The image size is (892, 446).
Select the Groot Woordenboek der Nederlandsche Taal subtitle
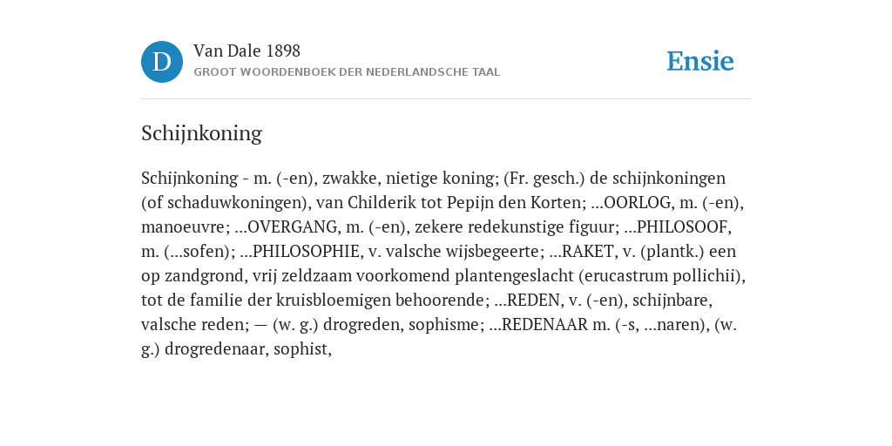pyautogui.click(x=347, y=72)
